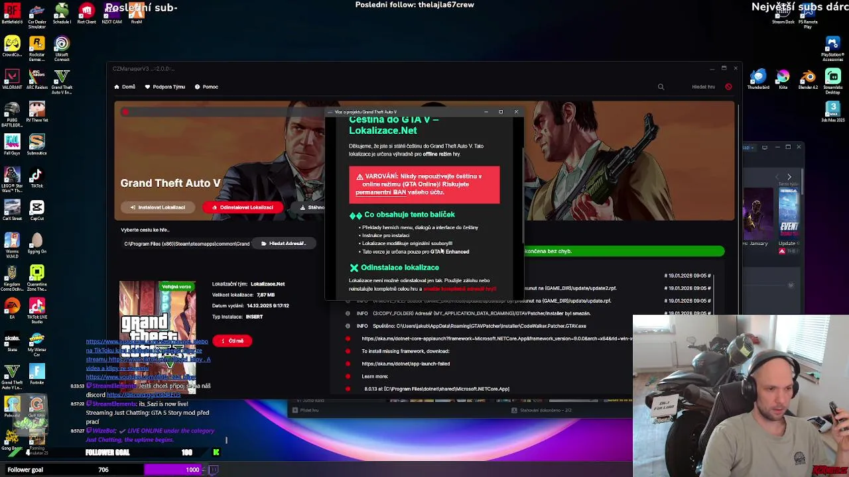Click the red Čti mě button
The height and width of the screenshot is (477, 849).
click(232, 341)
